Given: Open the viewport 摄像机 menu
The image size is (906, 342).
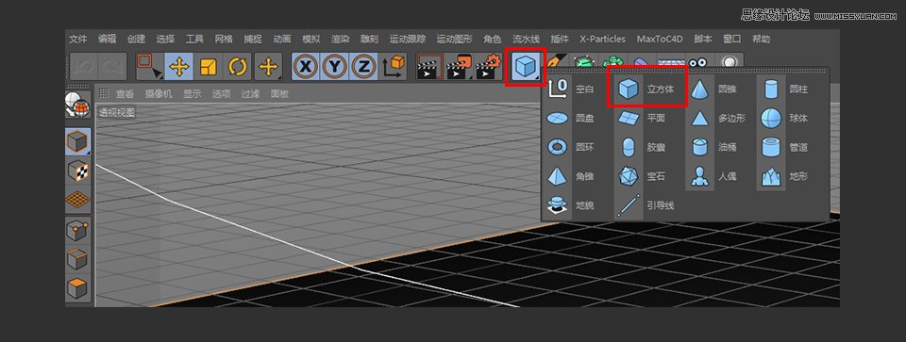Looking at the screenshot, I should point(159,94).
